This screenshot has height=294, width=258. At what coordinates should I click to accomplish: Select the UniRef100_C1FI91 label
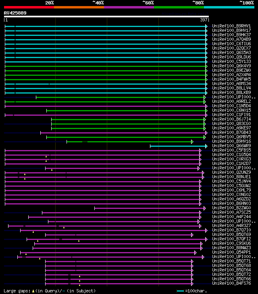231,115
